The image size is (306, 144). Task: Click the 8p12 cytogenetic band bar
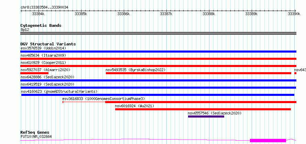point(158,33)
